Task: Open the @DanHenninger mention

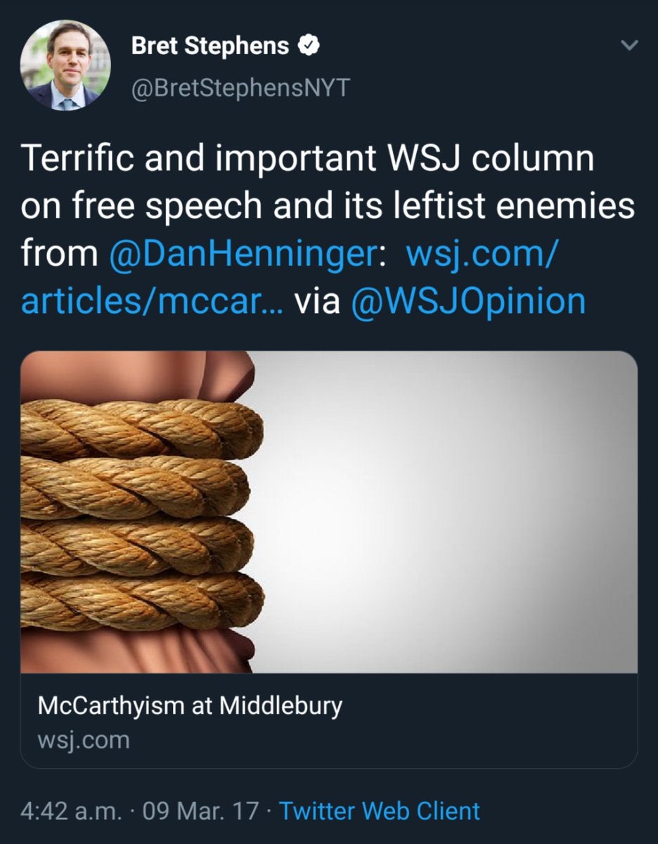Action: [x=243, y=253]
